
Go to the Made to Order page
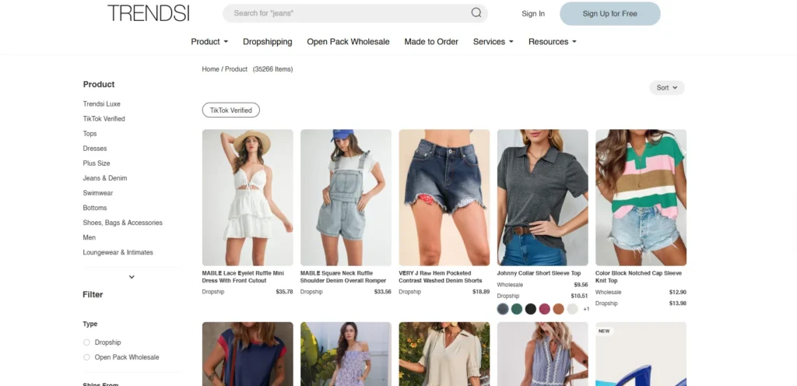[431, 42]
